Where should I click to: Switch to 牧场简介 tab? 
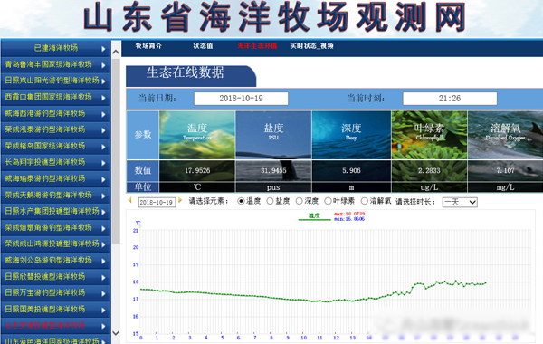click(148, 46)
